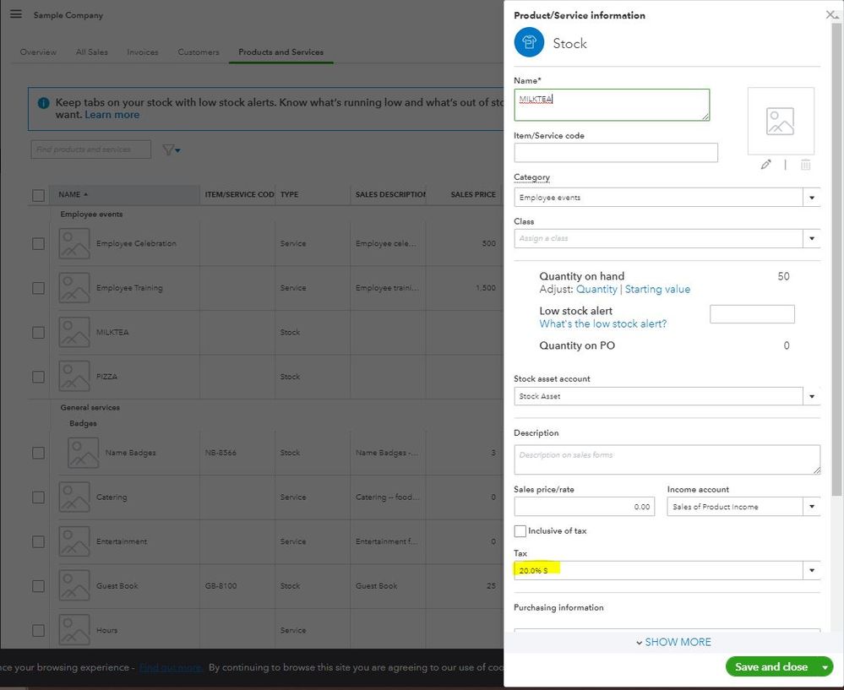Check the PIZZA row checkbox

click(38, 377)
